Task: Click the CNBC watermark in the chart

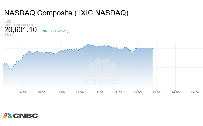Action: click(102, 72)
